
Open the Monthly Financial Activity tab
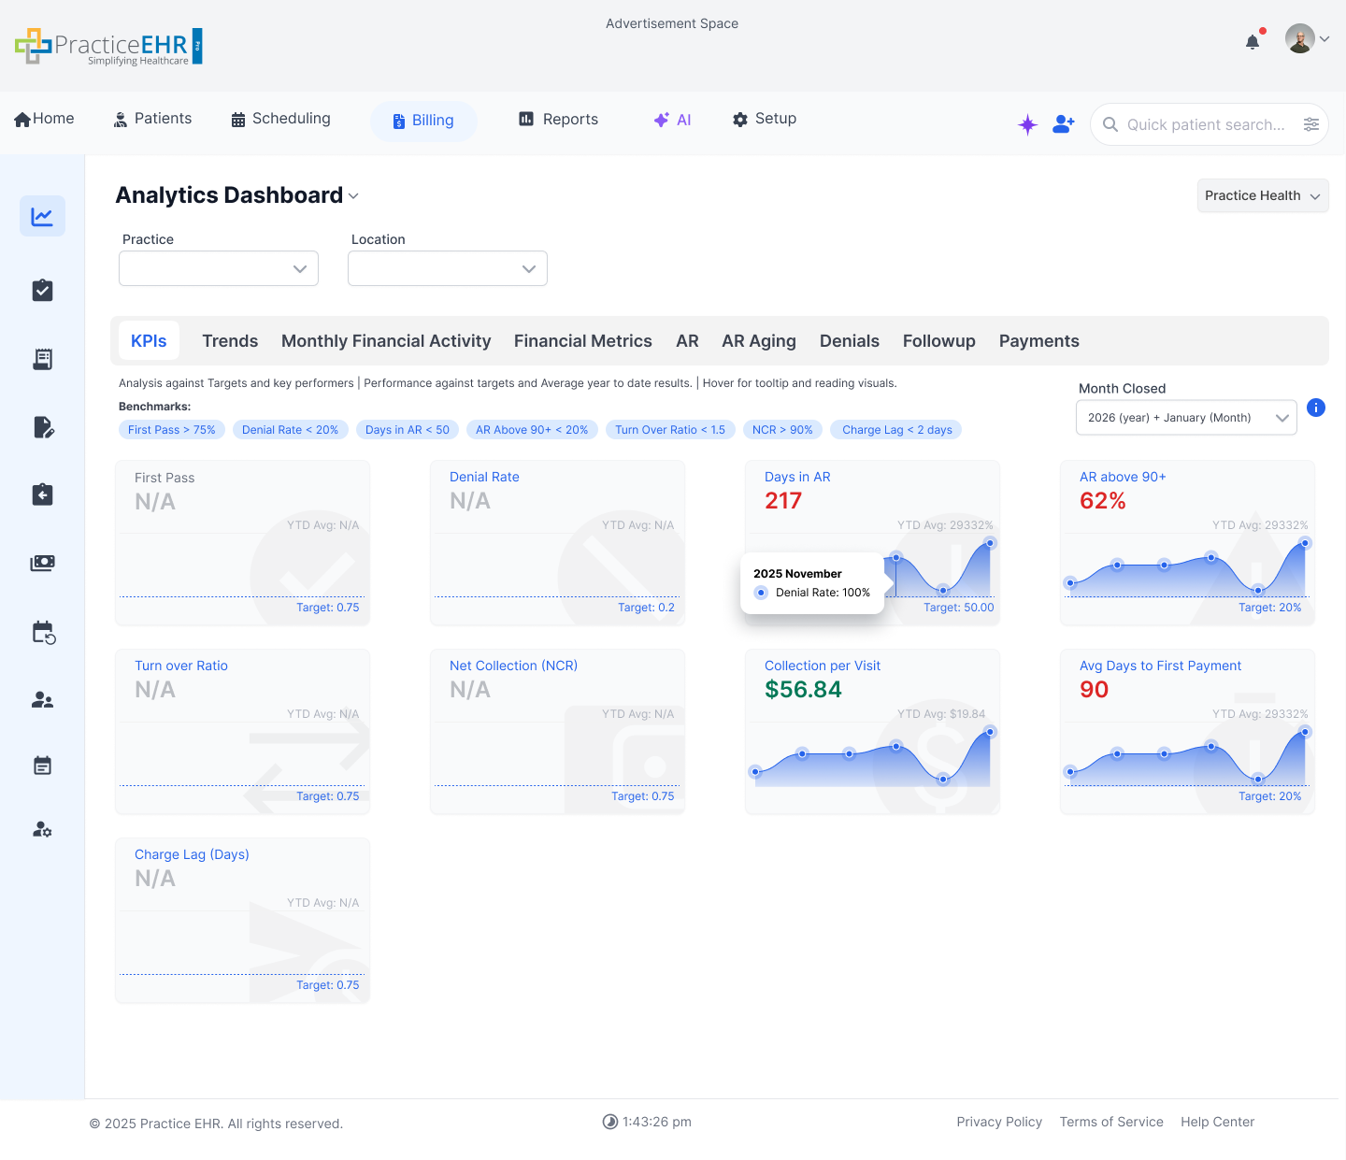point(385,340)
